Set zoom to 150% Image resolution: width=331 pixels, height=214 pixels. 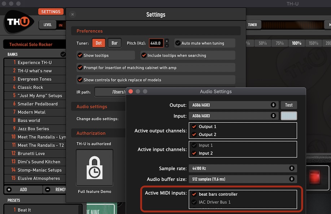point(313,43)
